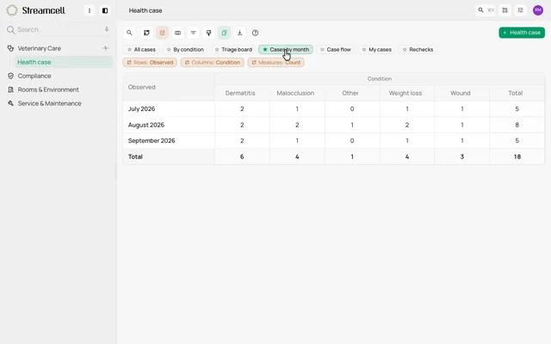551x344 pixels.
Task: Click the green Health case button
Action: (x=522, y=33)
